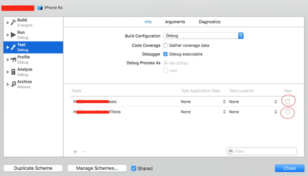The height and width of the screenshot is (176, 308).
Task: Select the Analyze action in sidebar
Action: tap(33, 72)
